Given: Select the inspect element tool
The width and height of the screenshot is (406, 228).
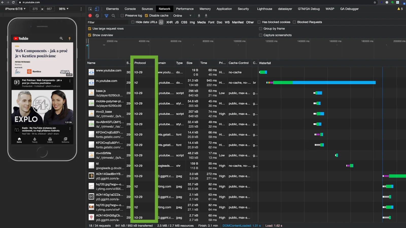Looking at the screenshot, I should pos(90,9).
